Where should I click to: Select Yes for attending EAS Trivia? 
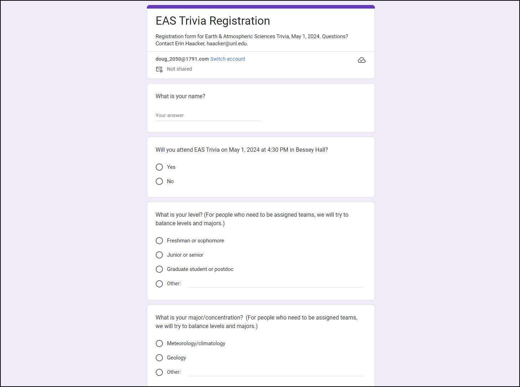(x=159, y=167)
